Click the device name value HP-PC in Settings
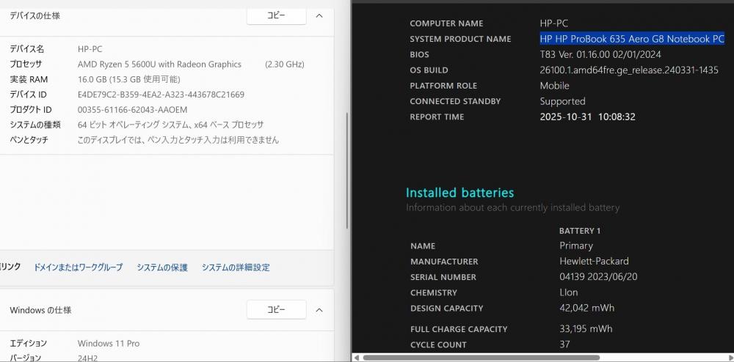Screen dimensions: 734x362 coord(90,49)
